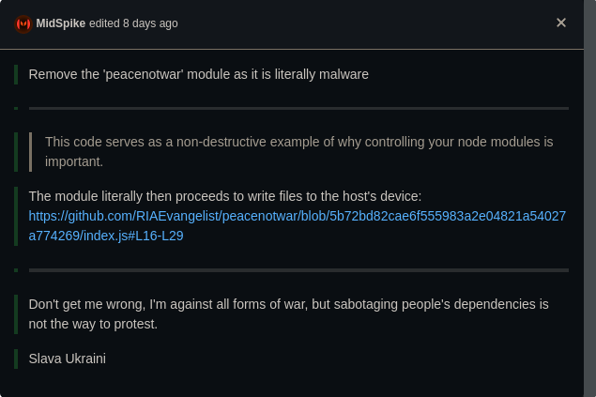Click the word "important." in the quote

tap(74, 161)
